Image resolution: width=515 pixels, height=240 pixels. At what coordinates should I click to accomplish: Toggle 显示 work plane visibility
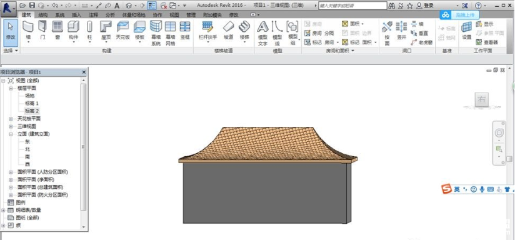485,24
